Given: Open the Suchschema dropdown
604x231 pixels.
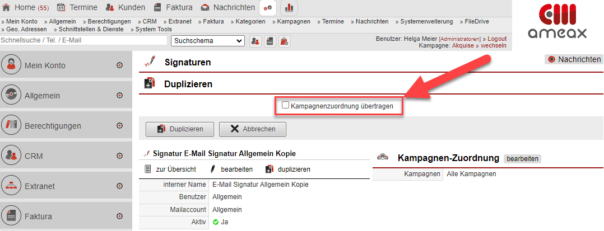Looking at the screenshot, I should 208,41.
